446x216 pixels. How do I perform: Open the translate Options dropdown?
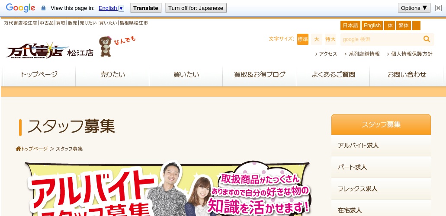[414, 8]
